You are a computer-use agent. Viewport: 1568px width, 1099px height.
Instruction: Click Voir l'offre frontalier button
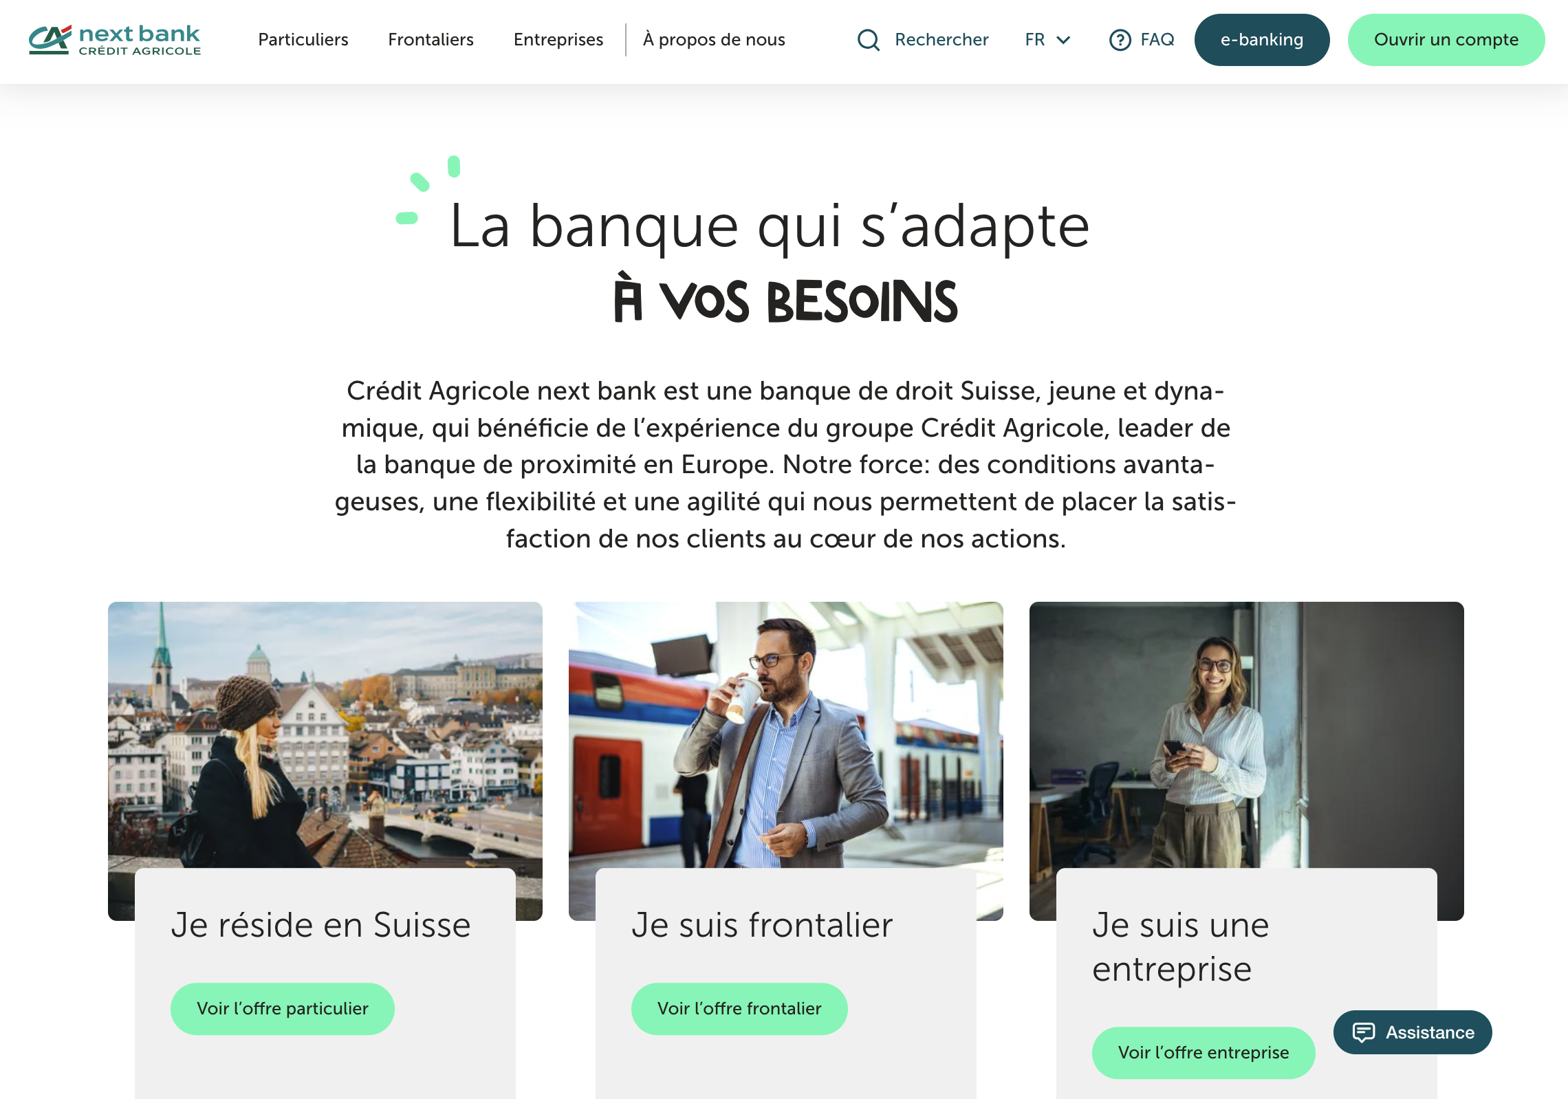(x=739, y=1009)
